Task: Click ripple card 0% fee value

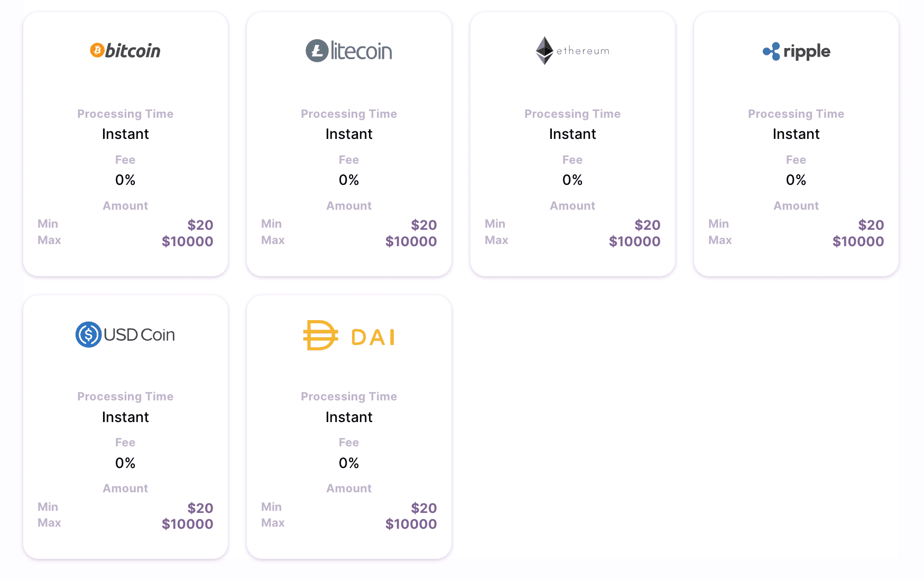Action: (x=796, y=180)
